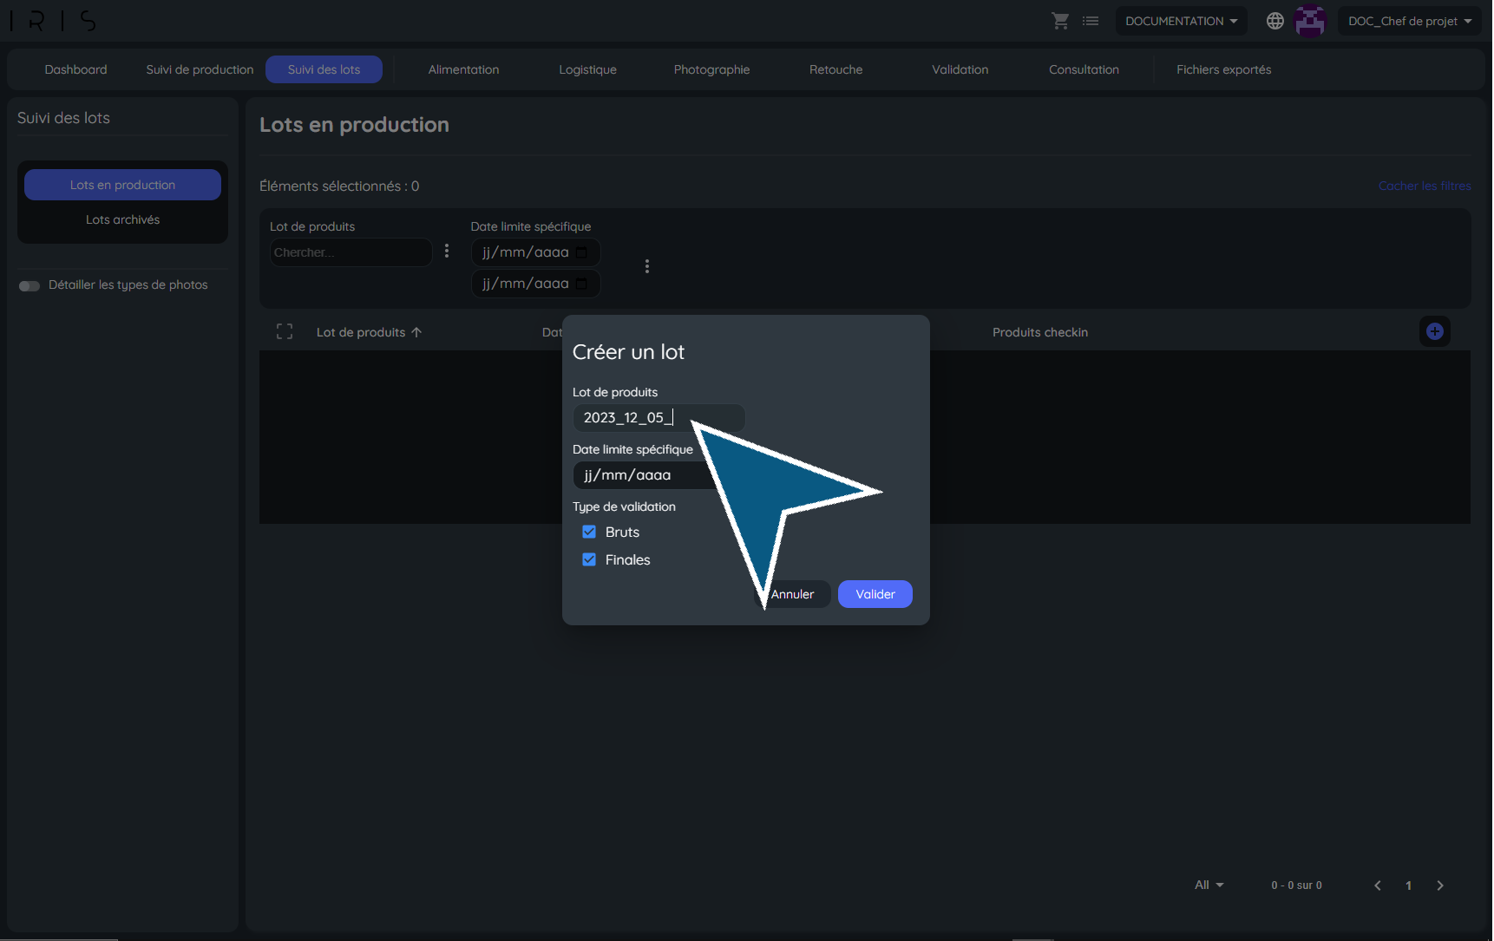Open the Retouche tab

(835, 69)
